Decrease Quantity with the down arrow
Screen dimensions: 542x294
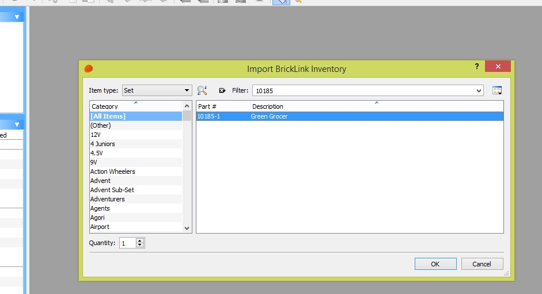point(139,245)
